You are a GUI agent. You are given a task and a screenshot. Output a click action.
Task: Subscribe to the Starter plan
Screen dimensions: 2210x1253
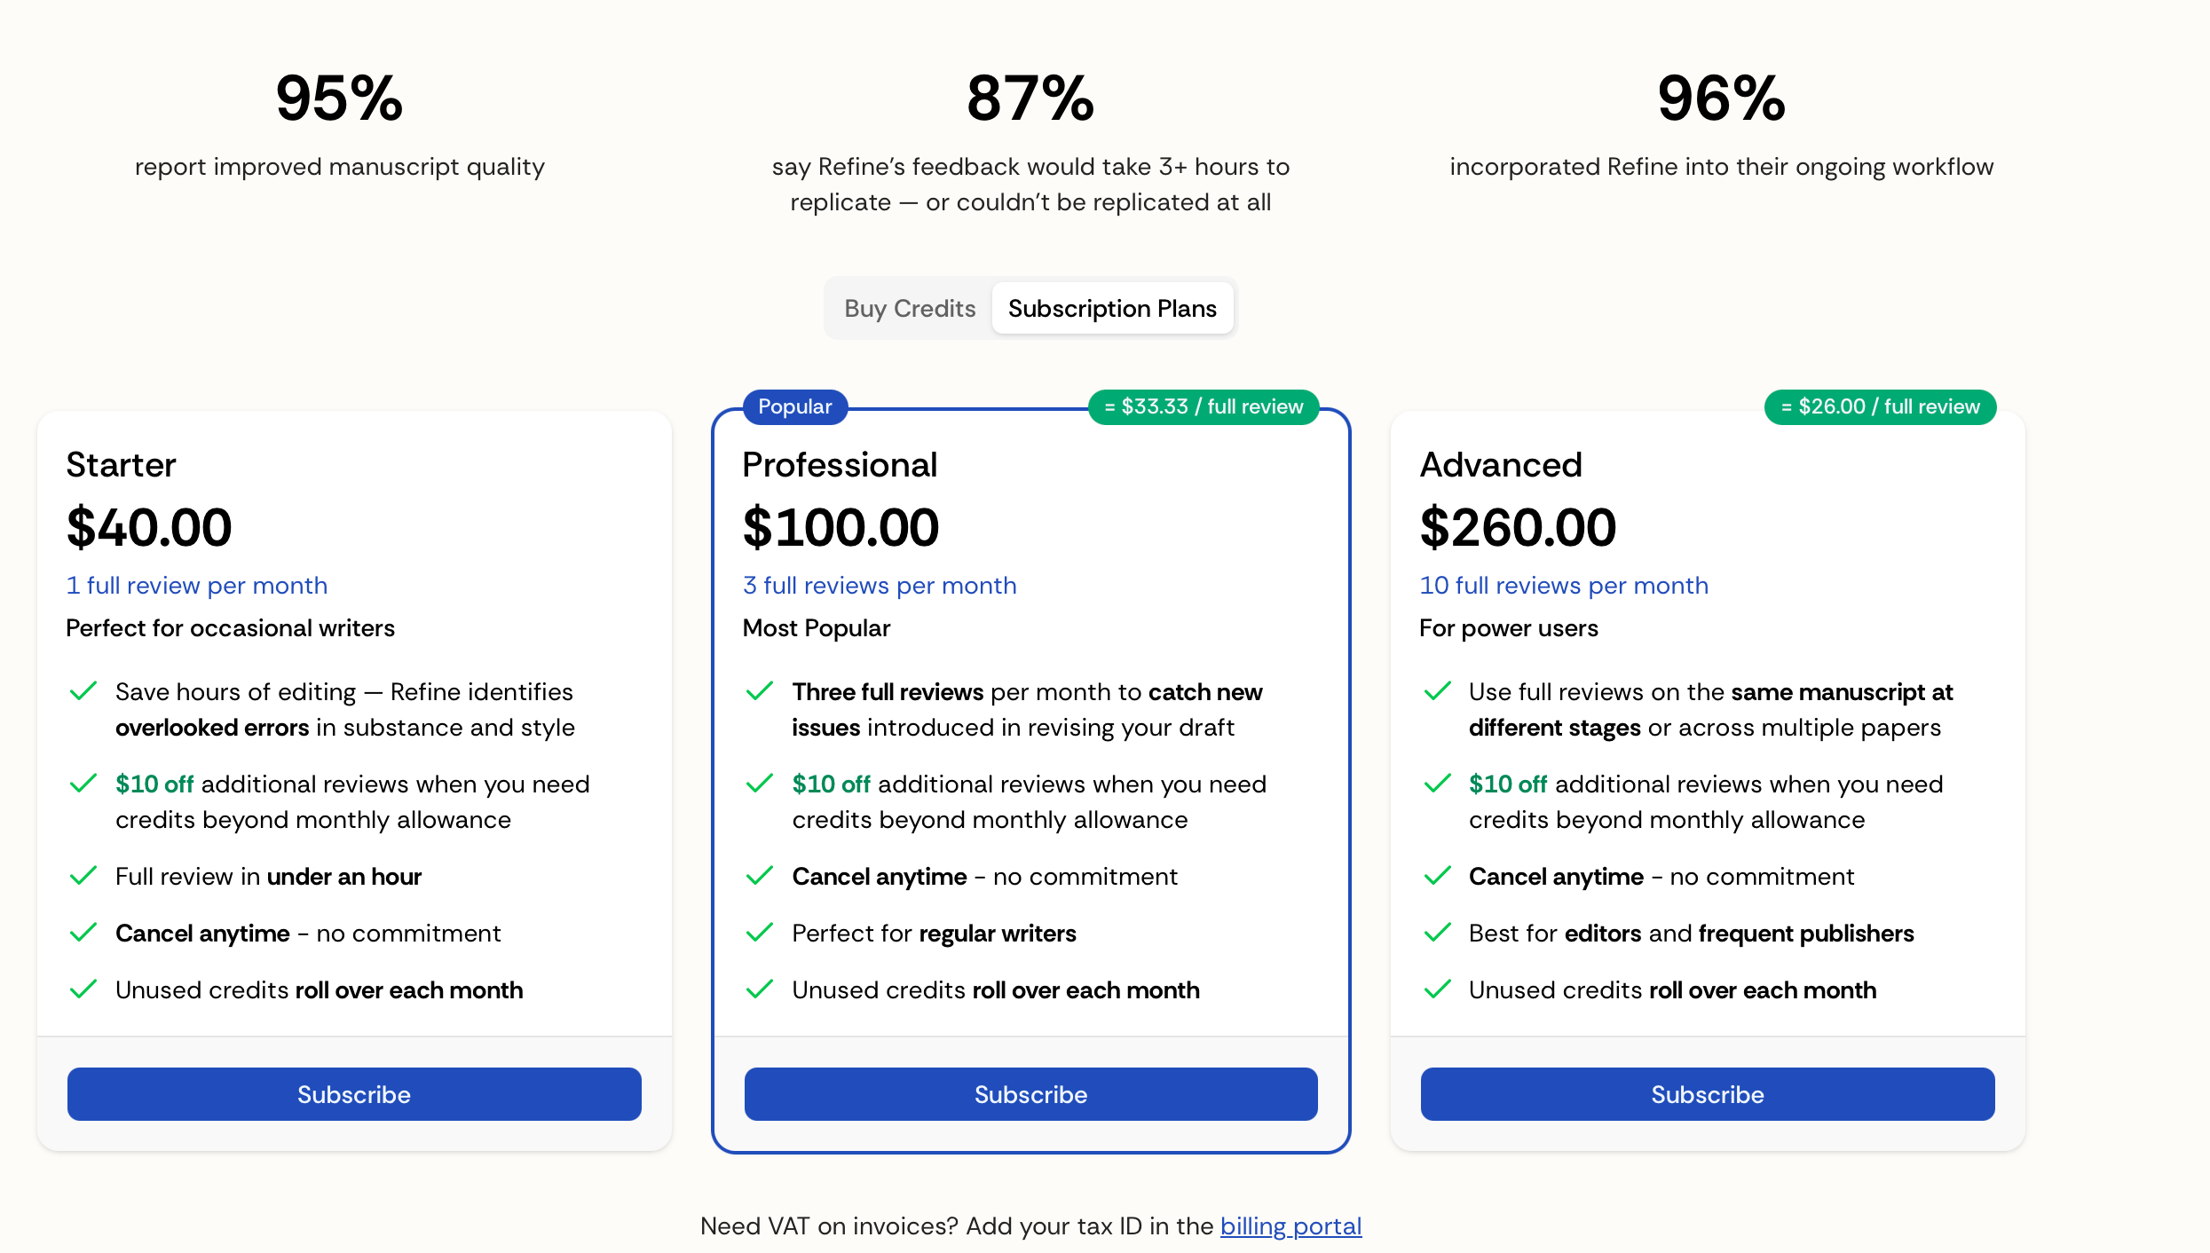(354, 1094)
